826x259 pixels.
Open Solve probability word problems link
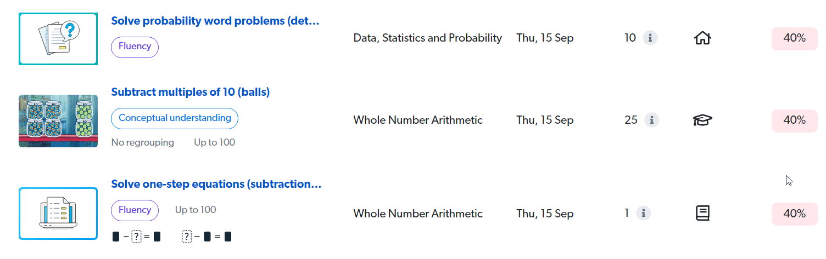click(x=215, y=21)
